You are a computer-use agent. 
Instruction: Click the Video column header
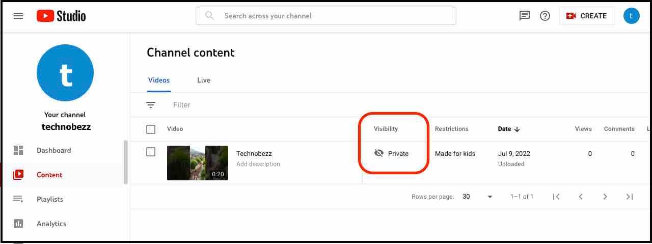[x=175, y=129]
